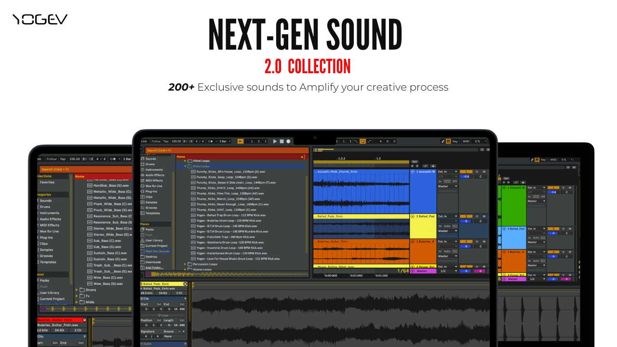Click the Clips icon in center browser

[x=142, y=197]
